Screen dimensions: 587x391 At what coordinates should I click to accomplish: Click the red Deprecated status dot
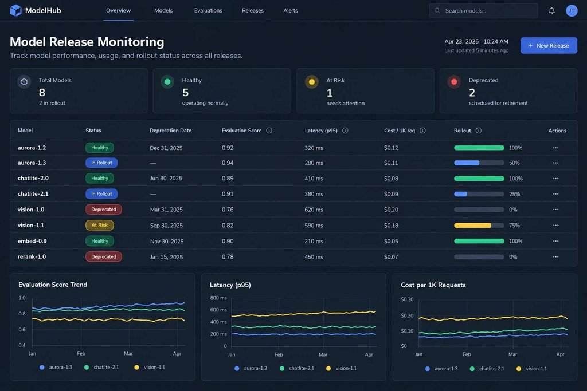tap(454, 81)
